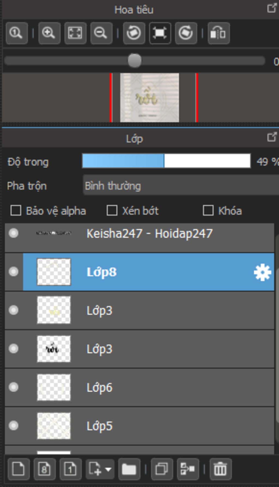This screenshot has height=487, width=279.
Task: Add a new layer folder
Action: point(129,469)
